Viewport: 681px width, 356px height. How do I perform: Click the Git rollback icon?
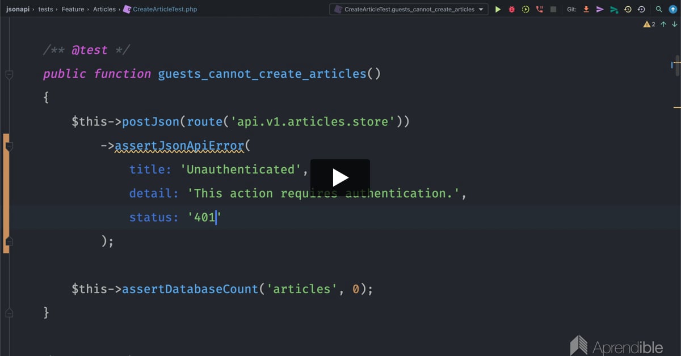tap(641, 9)
